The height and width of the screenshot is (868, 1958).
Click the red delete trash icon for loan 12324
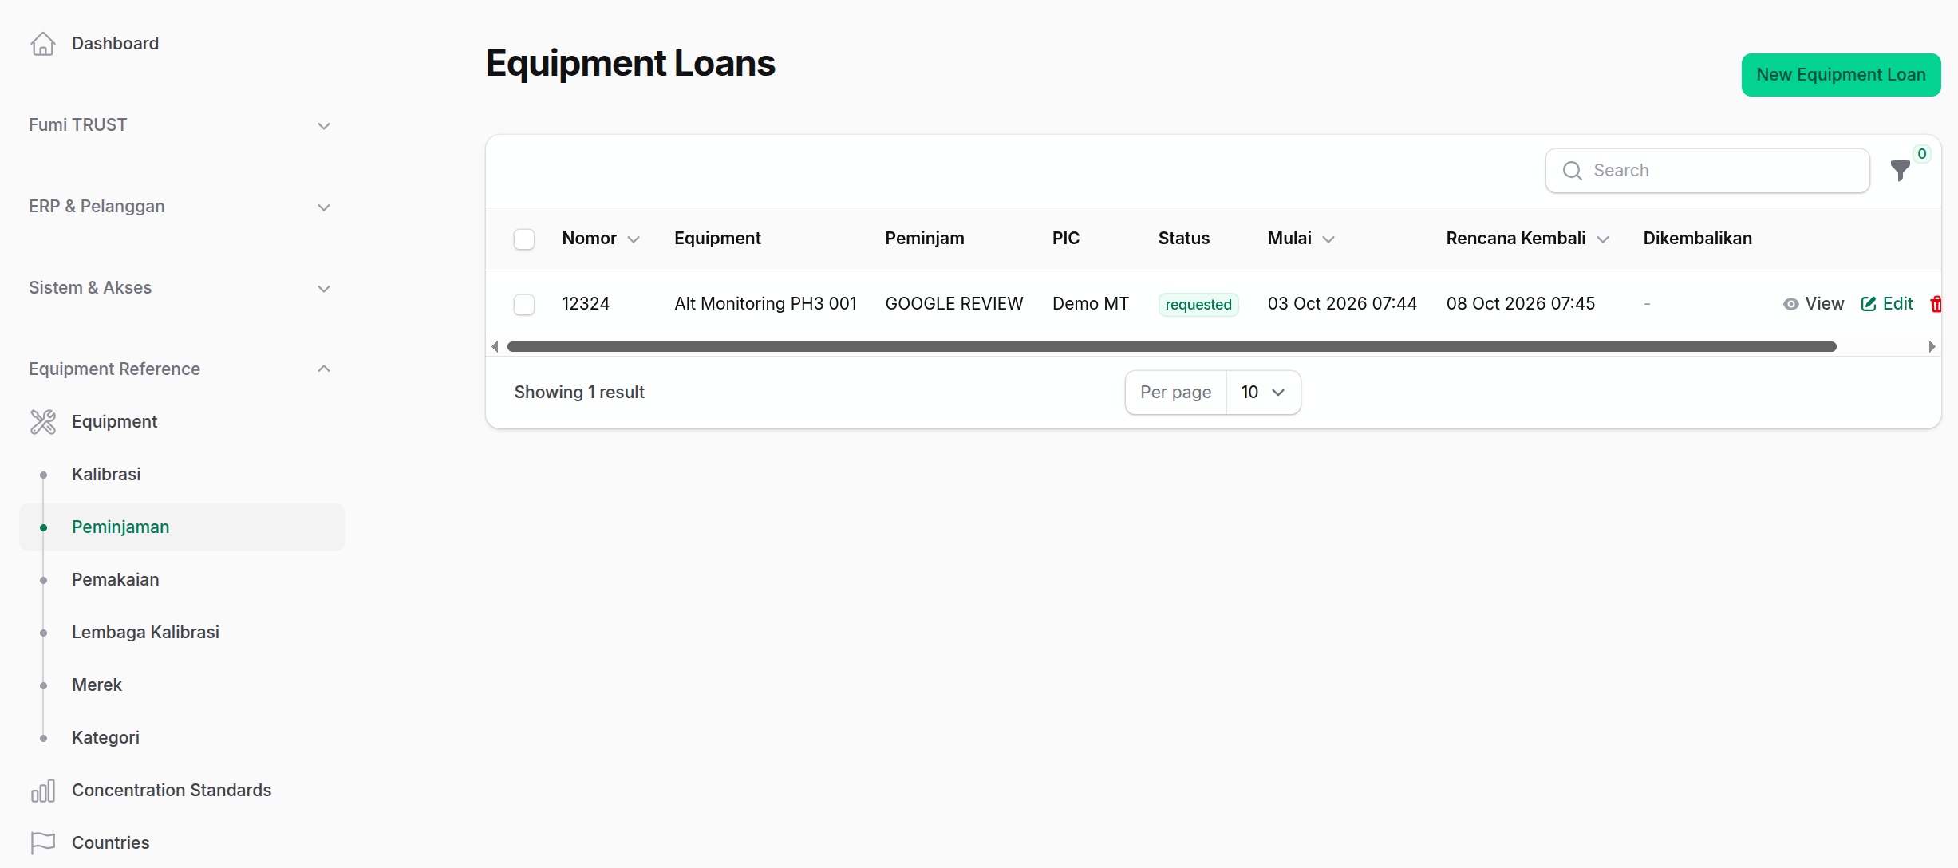click(x=1936, y=304)
